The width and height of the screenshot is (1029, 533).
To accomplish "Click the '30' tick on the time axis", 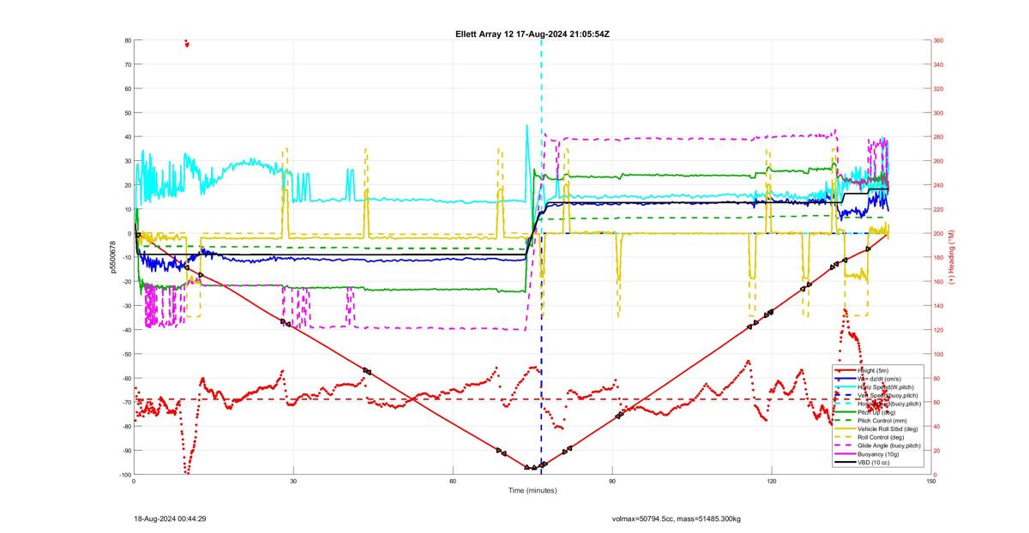I will point(293,482).
